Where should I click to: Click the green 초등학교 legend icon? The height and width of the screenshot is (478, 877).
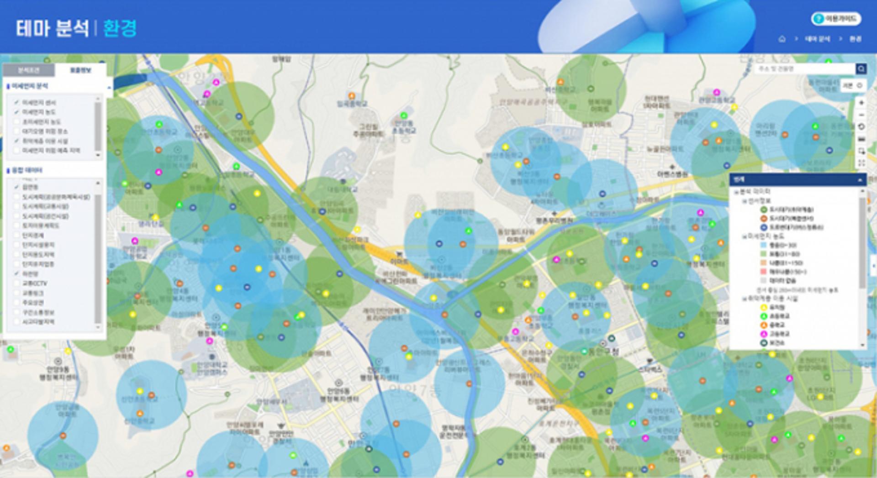(x=763, y=316)
